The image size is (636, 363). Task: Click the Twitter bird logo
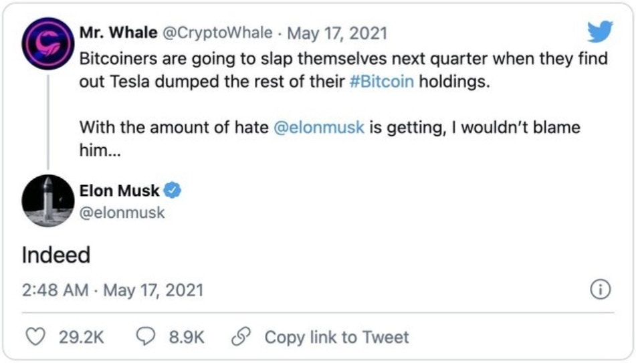[599, 32]
